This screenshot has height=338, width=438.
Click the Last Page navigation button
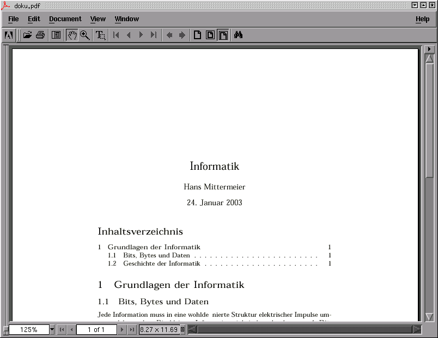click(153, 35)
